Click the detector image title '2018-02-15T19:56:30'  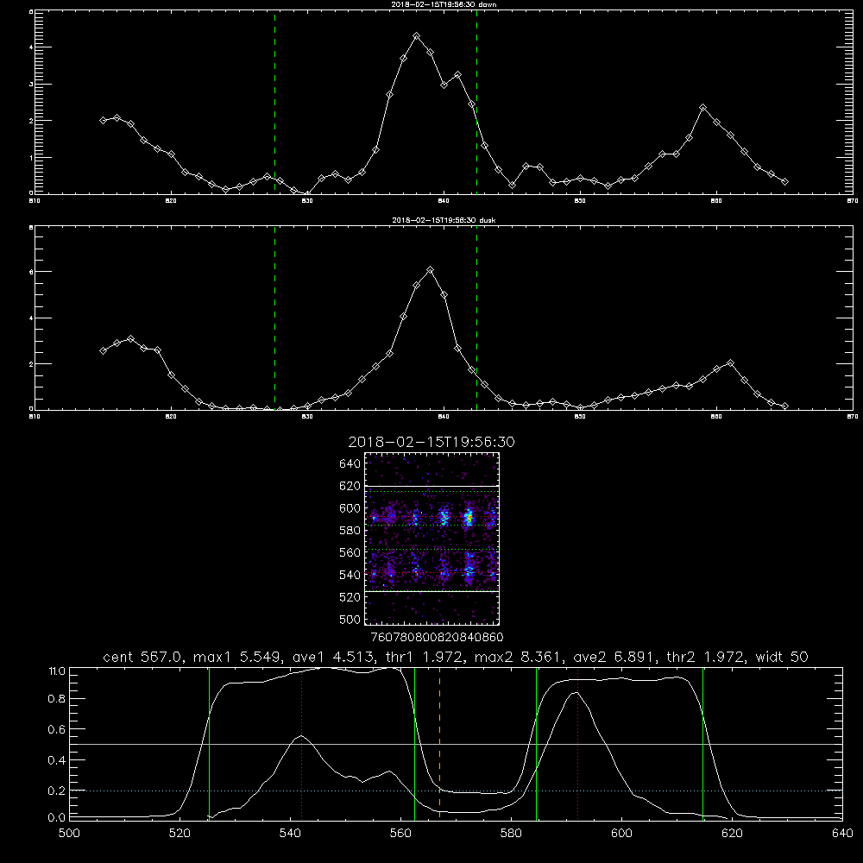tap(431, 442)
